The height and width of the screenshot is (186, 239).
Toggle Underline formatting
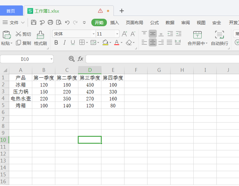pyautogui.click(x=73, y=42)
